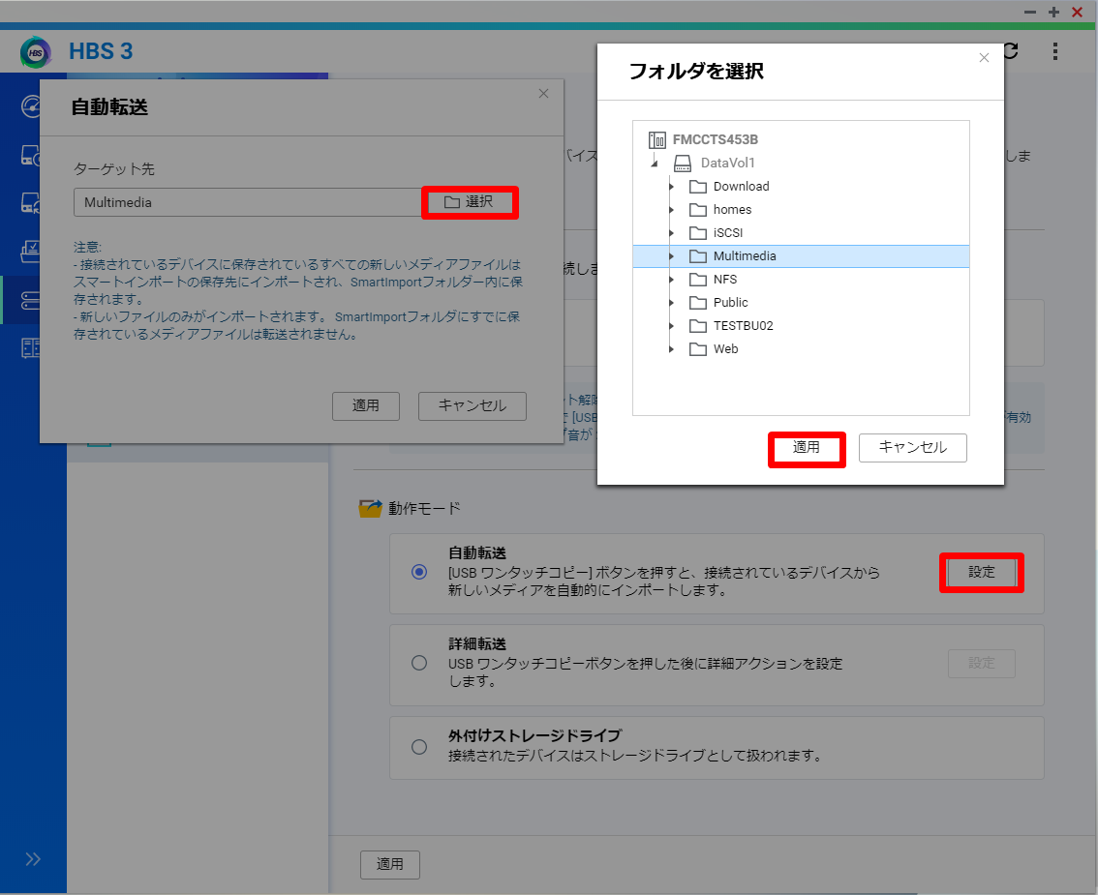This screenshot has width=1098, height=895.
Task: Expand the Download folder tree arrow
Action: [671, 187]
